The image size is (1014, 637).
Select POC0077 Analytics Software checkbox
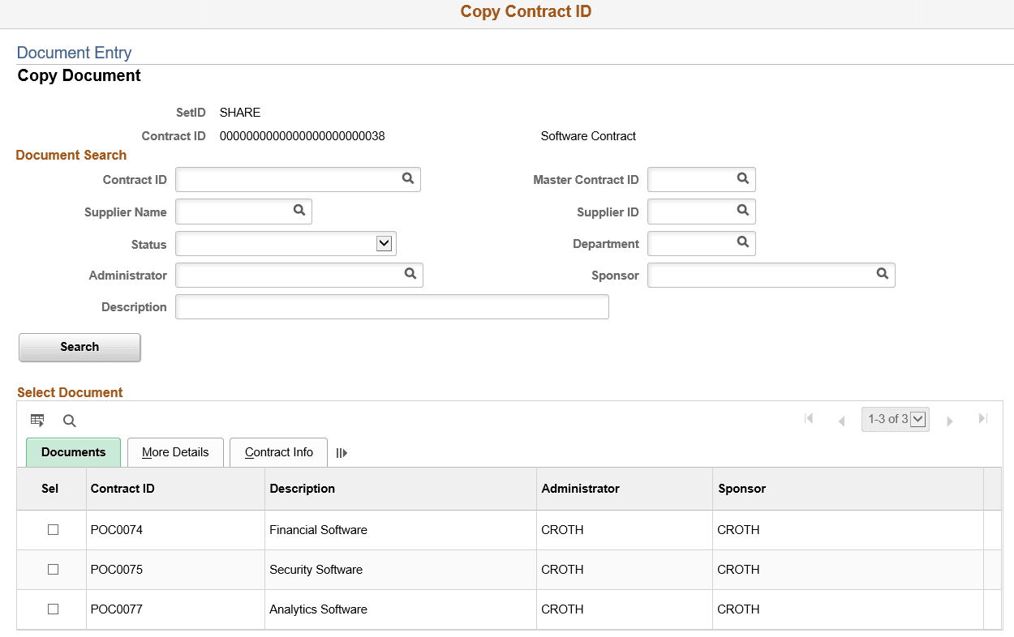(52, 609)
